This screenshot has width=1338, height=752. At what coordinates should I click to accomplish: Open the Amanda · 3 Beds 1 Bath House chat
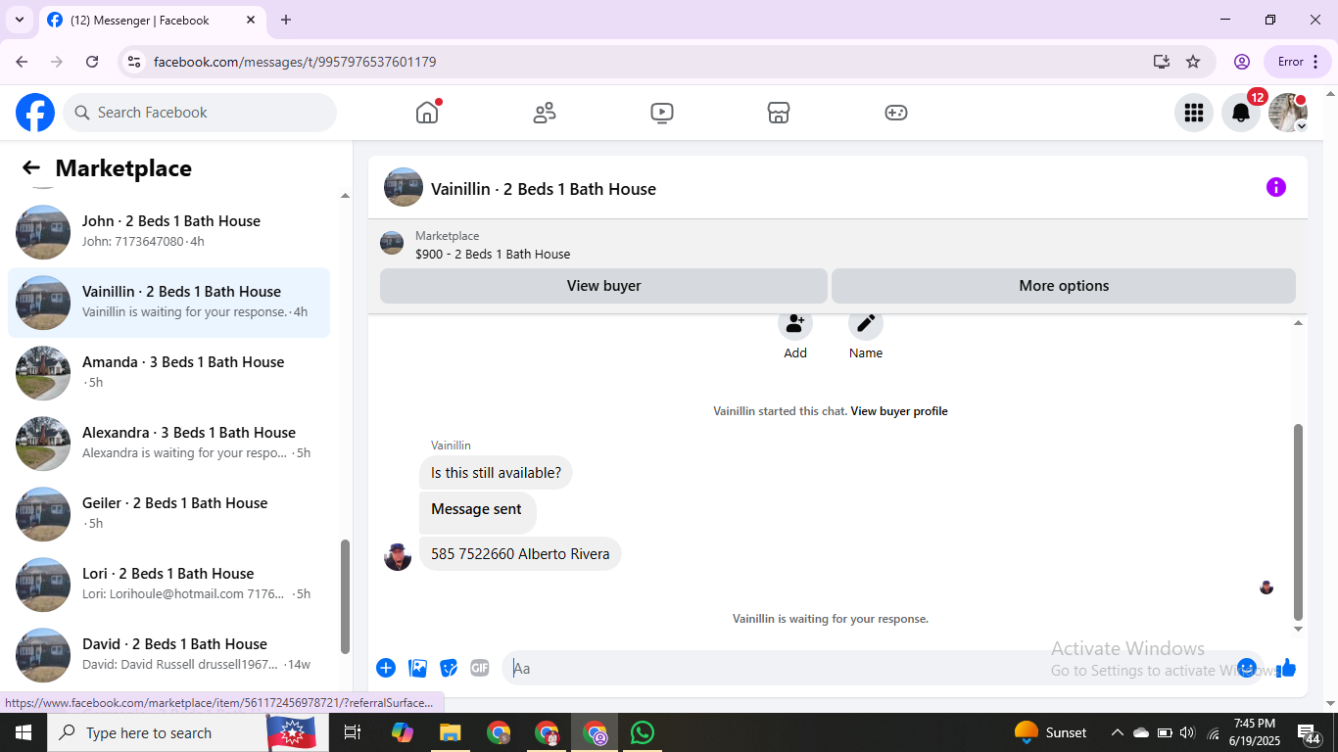[169, 373]
